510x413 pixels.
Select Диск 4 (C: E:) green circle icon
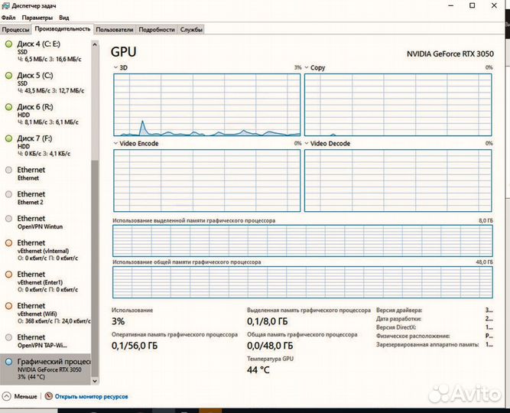(x=8, y=44)
